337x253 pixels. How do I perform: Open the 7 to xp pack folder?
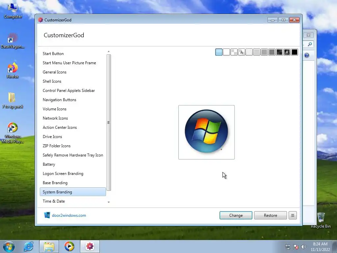click(13, 101)
